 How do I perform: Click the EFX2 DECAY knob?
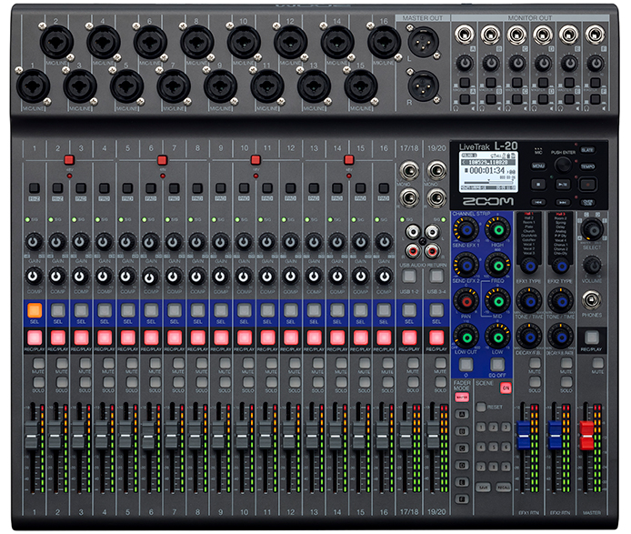pyautogui.click(x=560, y=337)
